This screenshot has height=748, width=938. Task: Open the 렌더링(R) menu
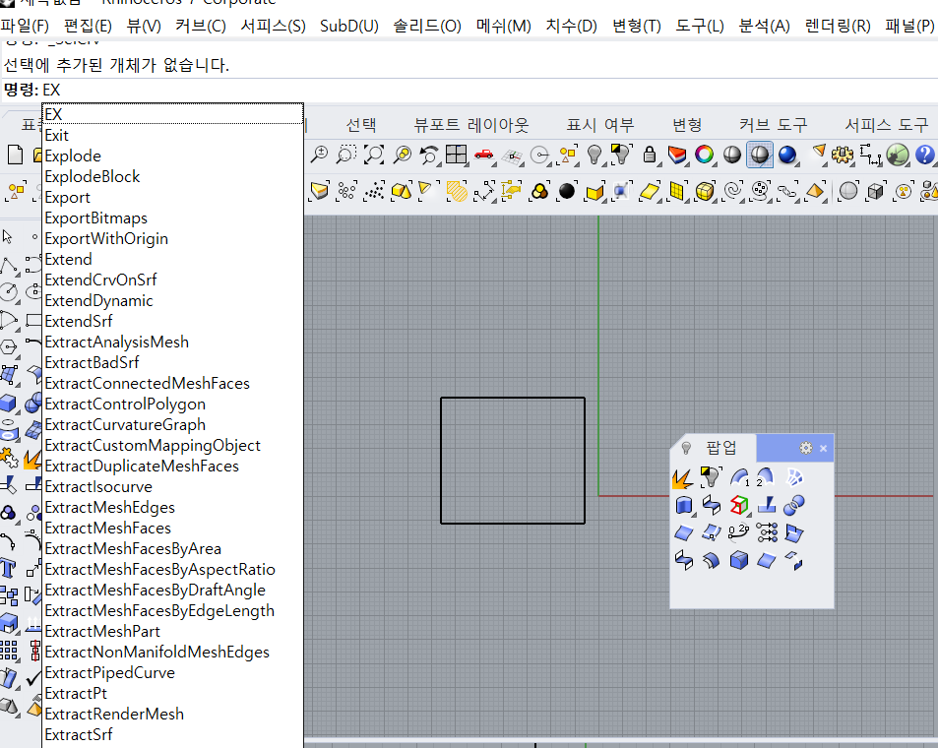[x=838, y=26]
